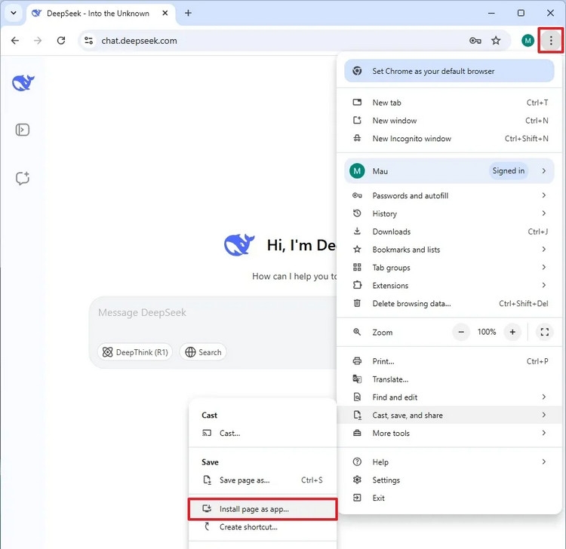Click the profile avatar M in toolbar
Image resolution: width=566 pixels, height=549 pixels.
coord(528,41)
